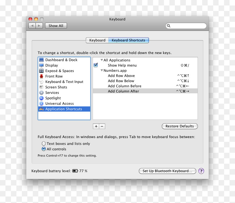Click the Services gear icon
The width and height of the screenshot is (235, 203).
[x=41, y=92]
